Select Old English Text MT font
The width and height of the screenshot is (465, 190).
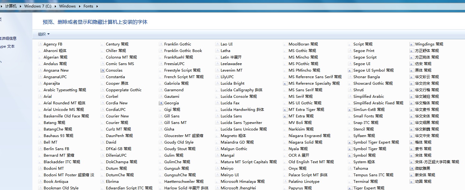point(311,162)
